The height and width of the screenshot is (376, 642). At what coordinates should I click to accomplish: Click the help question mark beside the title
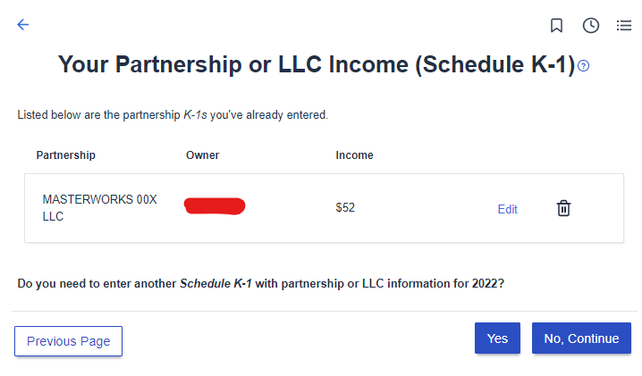point(584,66)
